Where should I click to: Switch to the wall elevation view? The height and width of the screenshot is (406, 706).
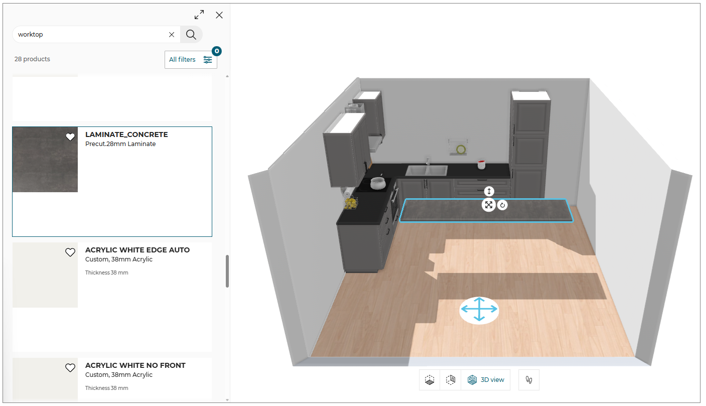[x=451, y=380]
